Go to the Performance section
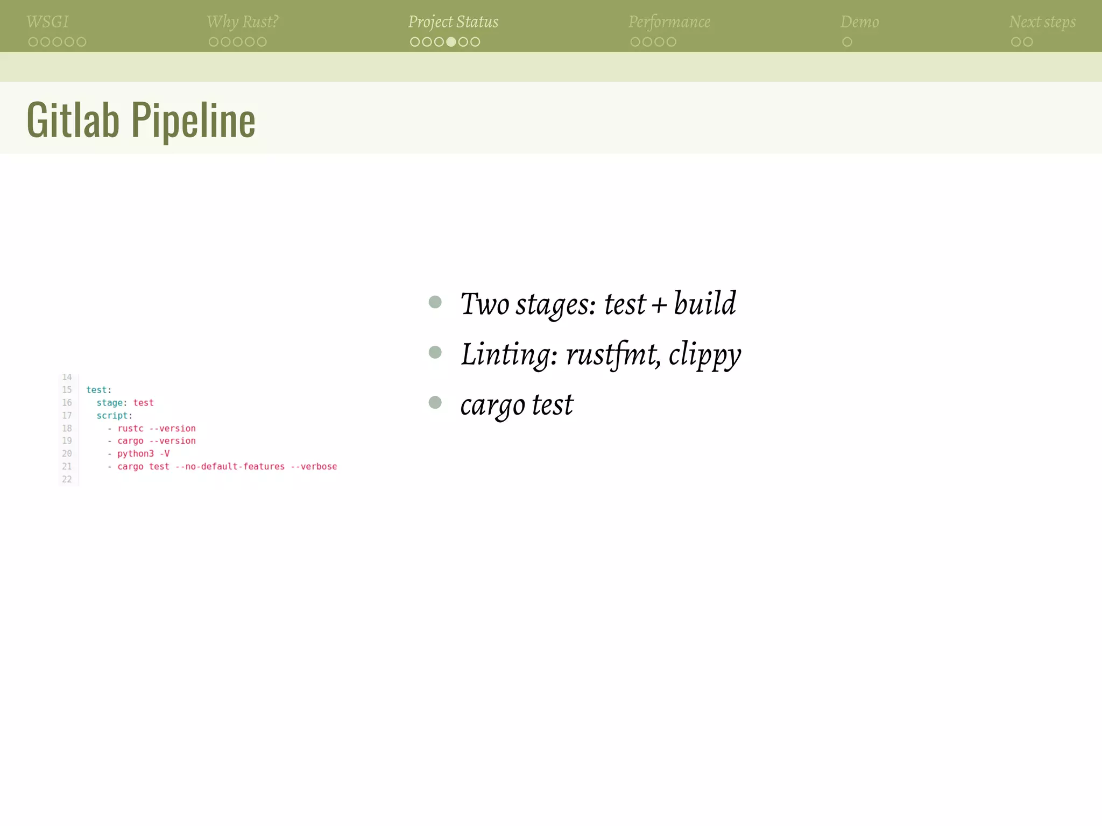Viewport: 1102px width, 826px height. click(x=669, y=22)
